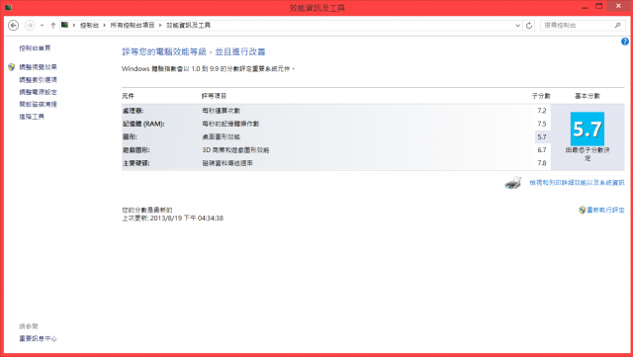Minimize the 效能資訊及工具 window
This screenshot has height=357, width=633.
coord(585,7)
